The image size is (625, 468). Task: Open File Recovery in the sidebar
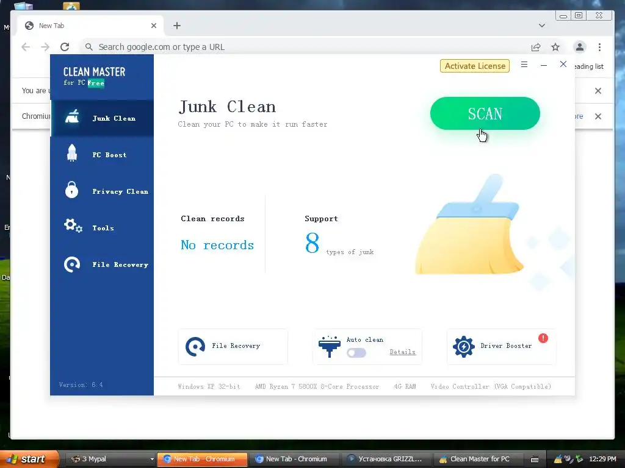coord(102,264)
